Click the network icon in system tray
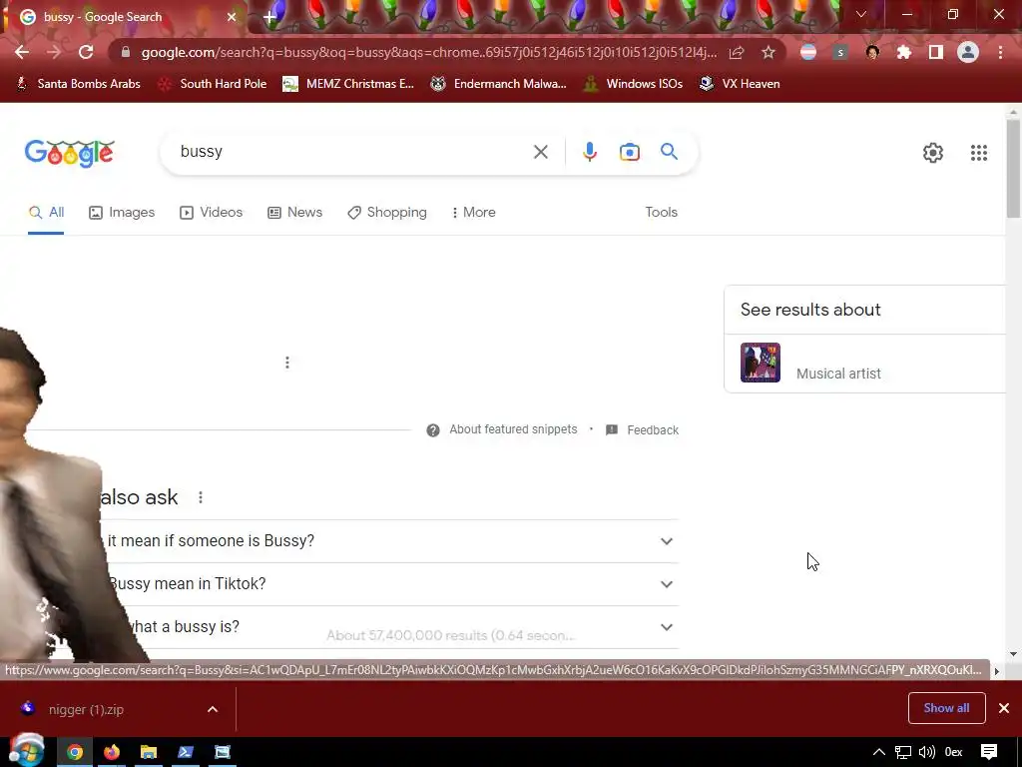This screenshot has width=1022, height=767. [902, 753]
